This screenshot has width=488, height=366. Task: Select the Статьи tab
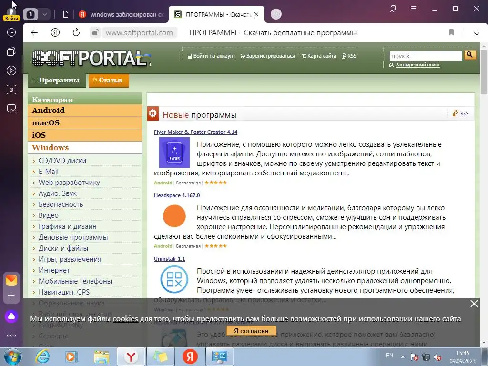[109, 80]
